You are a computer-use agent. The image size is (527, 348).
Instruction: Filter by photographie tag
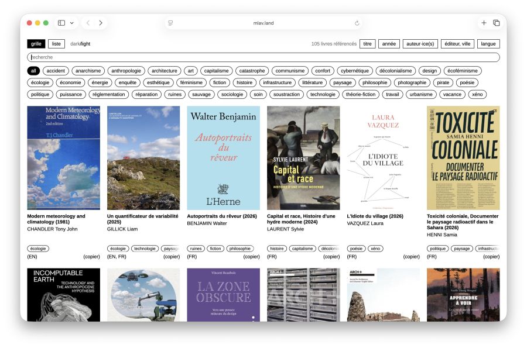(x=412, y=82)
